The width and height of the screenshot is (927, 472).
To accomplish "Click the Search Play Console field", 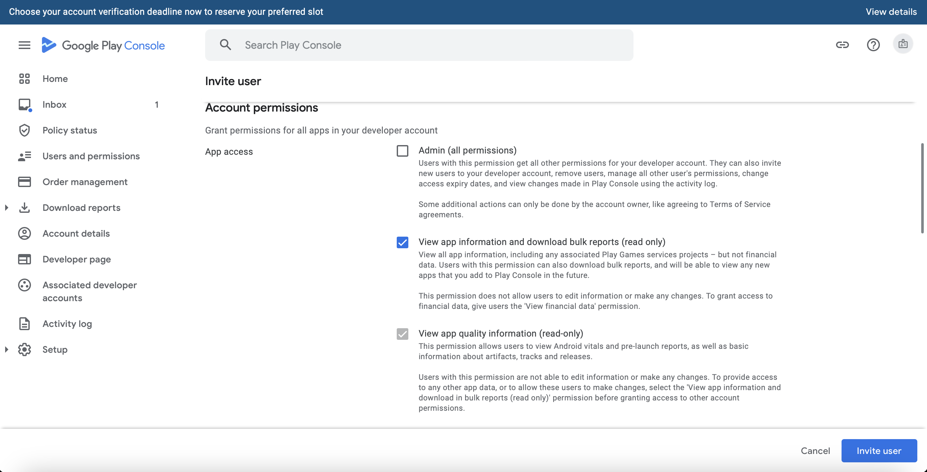I will click(419, 45).
